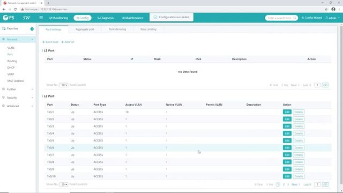
Task: Open the Diagnosis menu
Action: coord(105,18)
